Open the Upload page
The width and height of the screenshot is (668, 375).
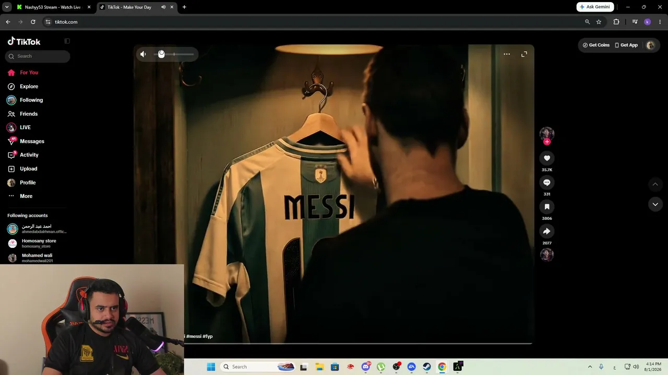[28, 169]
